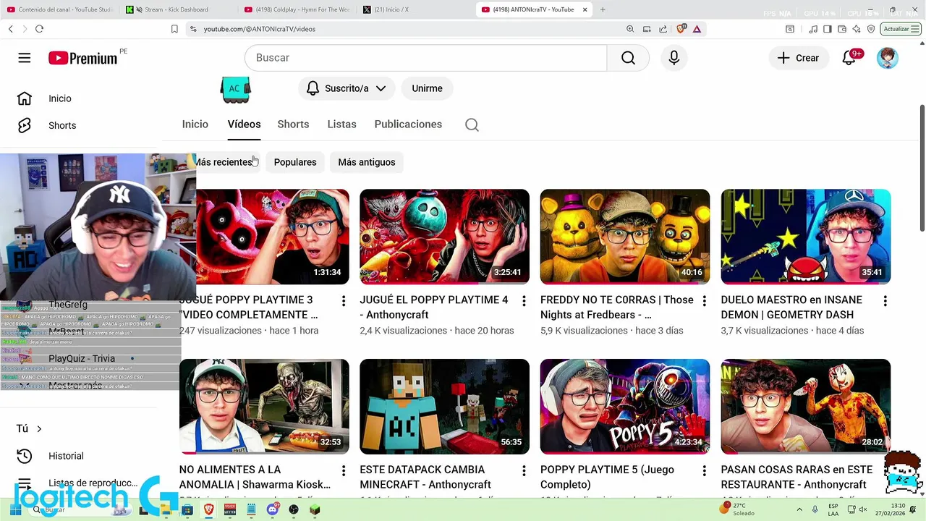The image size is (926, 521).
Task: Expand the Suscrito/a subscription dropdown
Action: point(347,88)
